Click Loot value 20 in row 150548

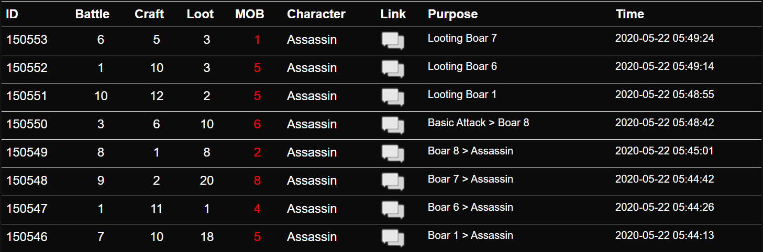[207, 181]
